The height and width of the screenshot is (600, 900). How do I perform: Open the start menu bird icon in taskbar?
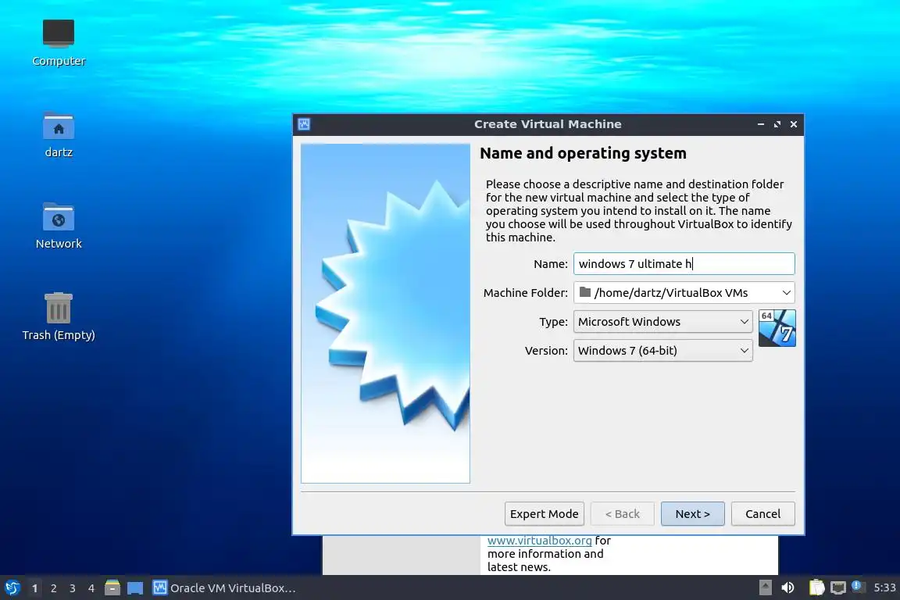click(12, 588)
